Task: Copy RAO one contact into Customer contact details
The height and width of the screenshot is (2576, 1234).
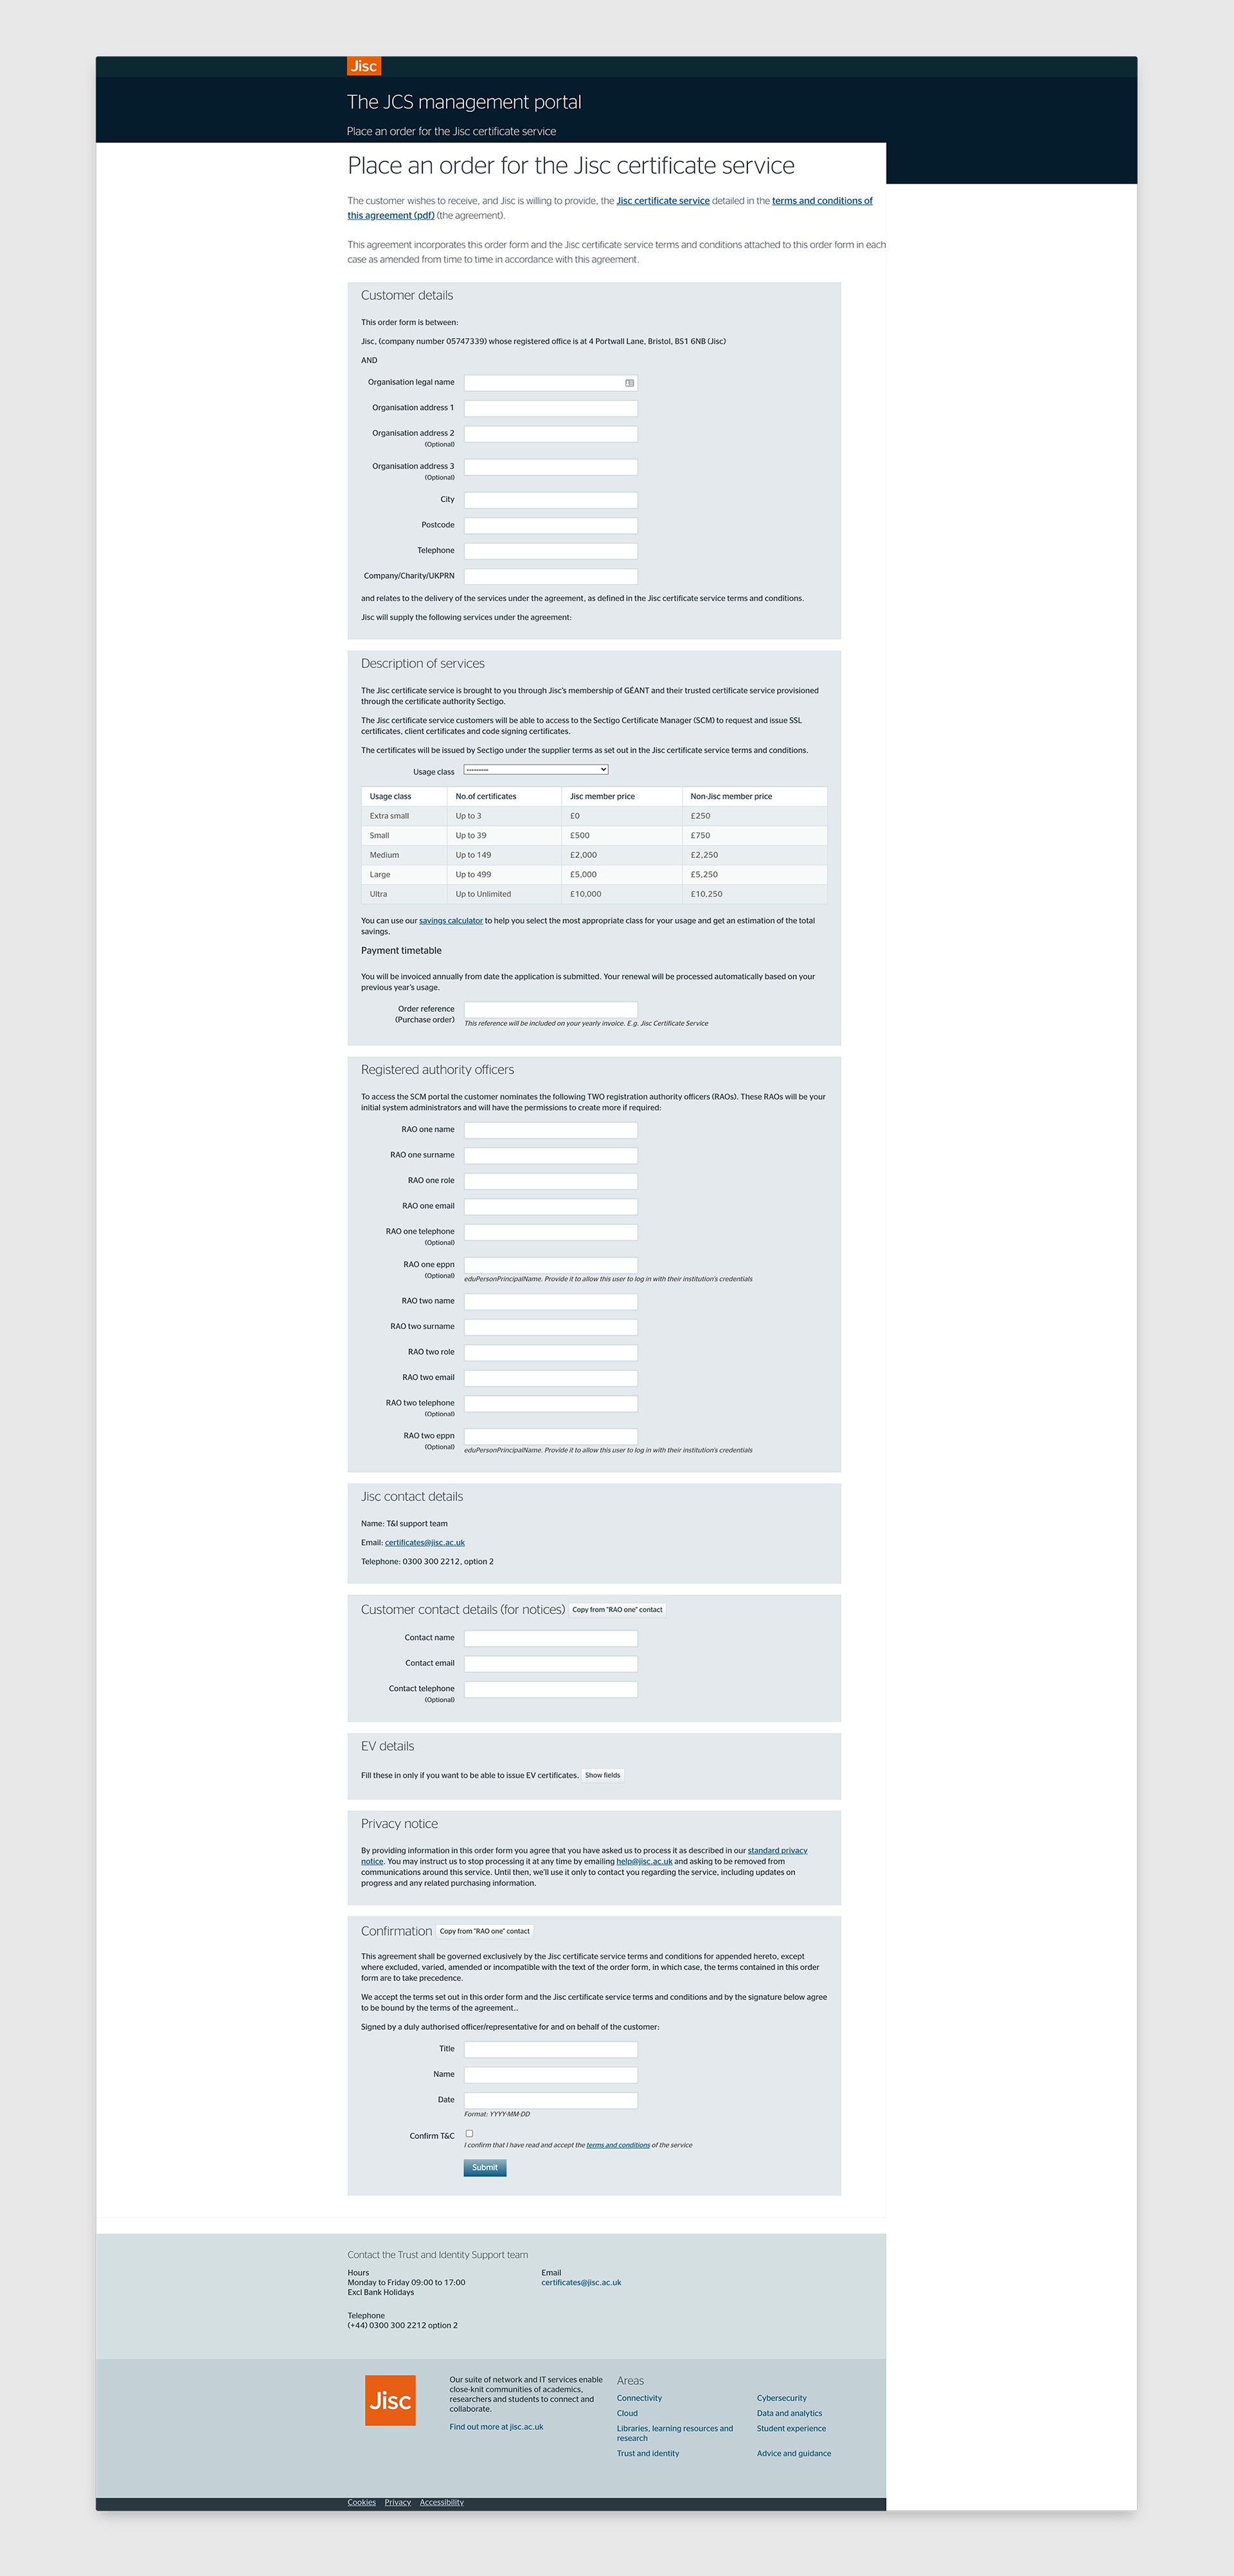Action: [x=617, y=1609]
